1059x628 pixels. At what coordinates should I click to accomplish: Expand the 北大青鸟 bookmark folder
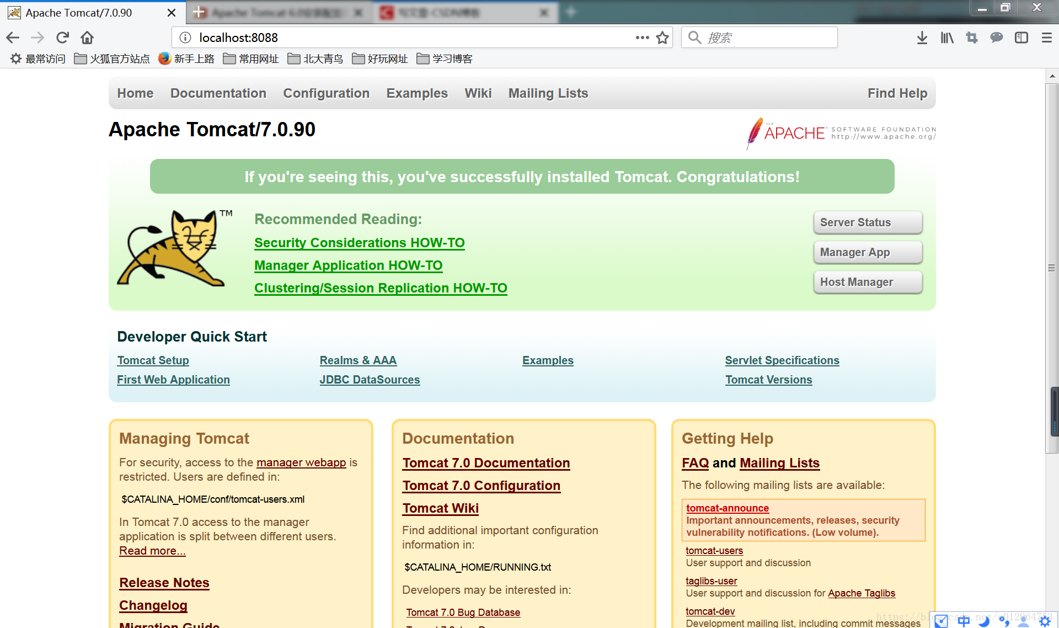click(315, 58)
